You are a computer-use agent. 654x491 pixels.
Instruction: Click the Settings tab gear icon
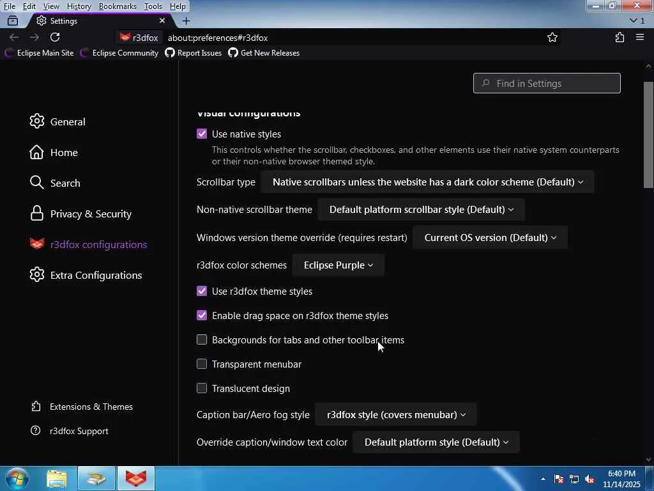click(42, 20)
